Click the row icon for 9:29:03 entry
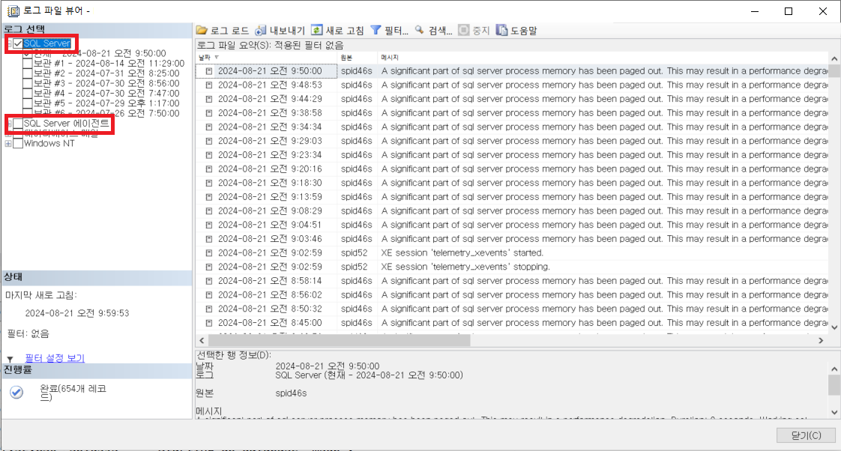The height and width of the screenshot is (451, 841). click(x=209, y=141)
